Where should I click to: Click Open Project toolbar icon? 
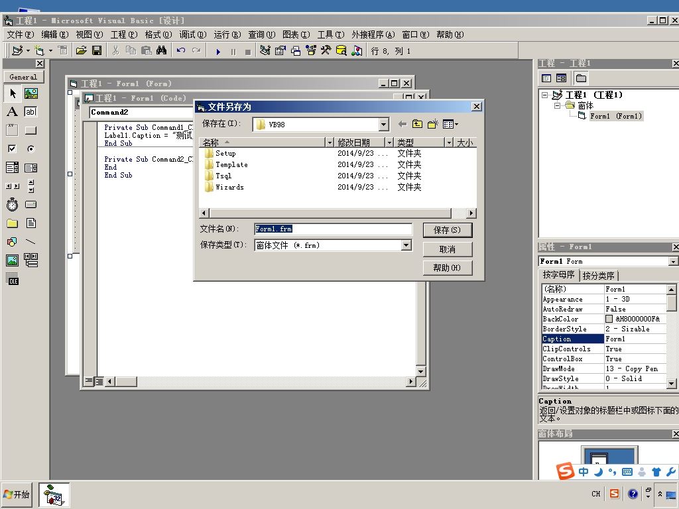click(x=81, y=50)
